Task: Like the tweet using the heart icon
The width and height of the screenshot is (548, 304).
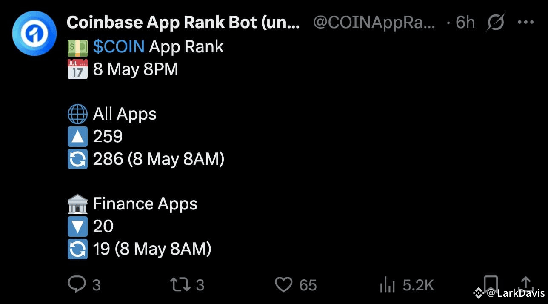Action: [283, 284]
